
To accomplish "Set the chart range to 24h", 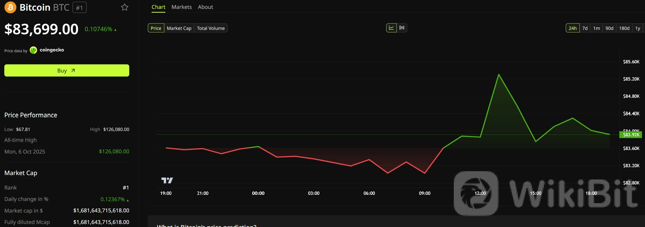I will 573,28.
